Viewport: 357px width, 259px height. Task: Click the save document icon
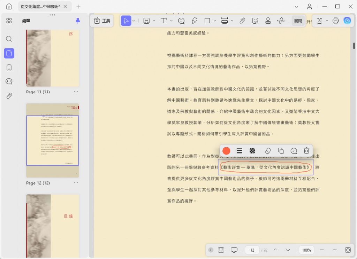(319, 21)
